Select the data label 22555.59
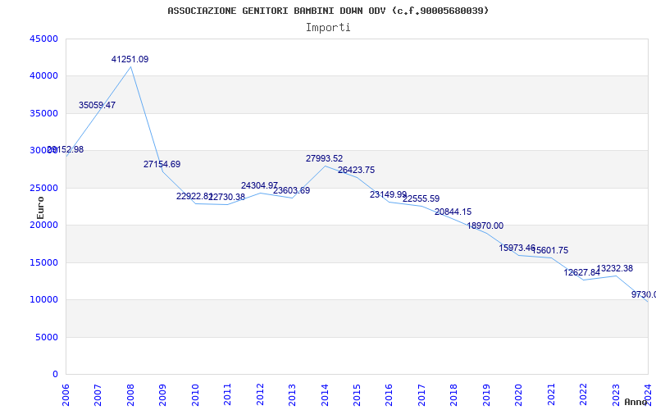 [x=421, y=199]
